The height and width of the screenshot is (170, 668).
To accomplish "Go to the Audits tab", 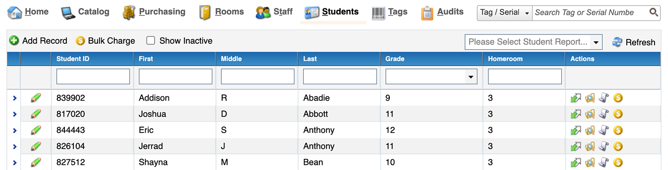I will click(x=442, y=12).
